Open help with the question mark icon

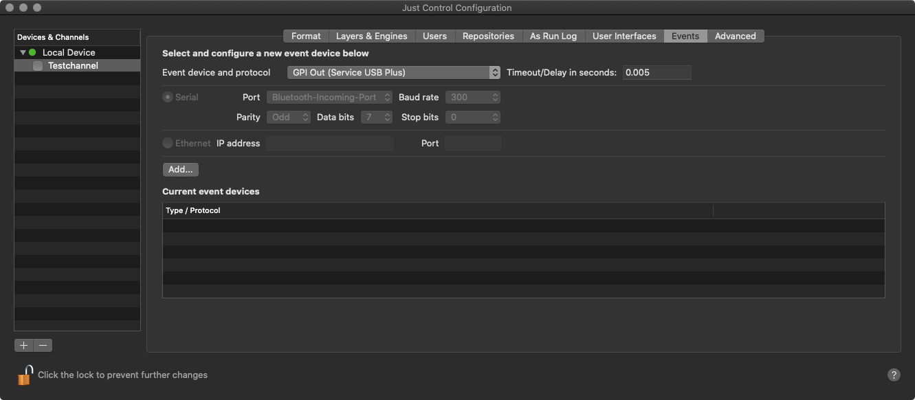(x=894, y=375)
